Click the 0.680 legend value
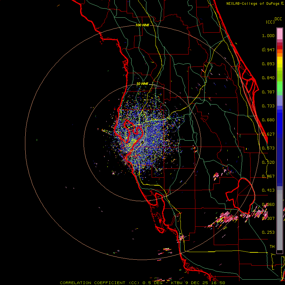Image resolution: width=285 pixels, height=285 pixels. tap(268, 120)
